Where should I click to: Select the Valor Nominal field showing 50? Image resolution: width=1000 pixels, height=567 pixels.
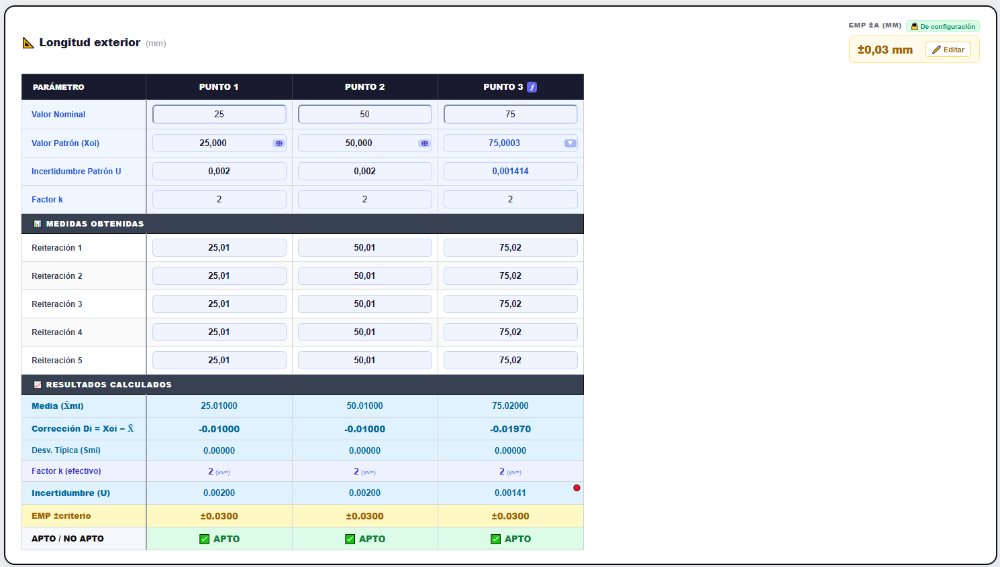(365, 115)
